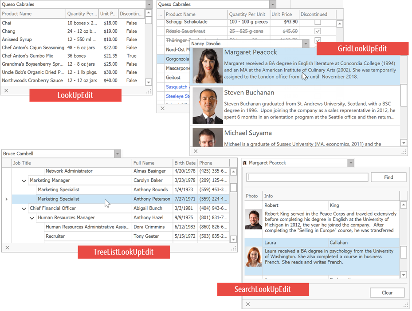Sort by Birth Date column header
This screenshot has height=311, width=412.
(x=185, y=163)
